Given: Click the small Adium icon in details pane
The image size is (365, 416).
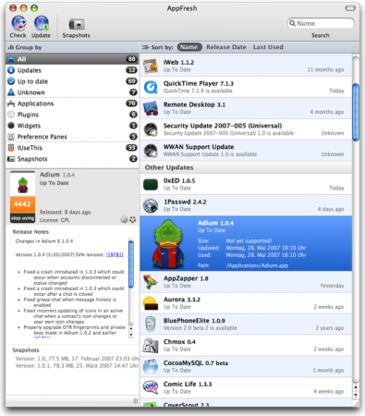Looking at the screenshot, I should 22,185.
